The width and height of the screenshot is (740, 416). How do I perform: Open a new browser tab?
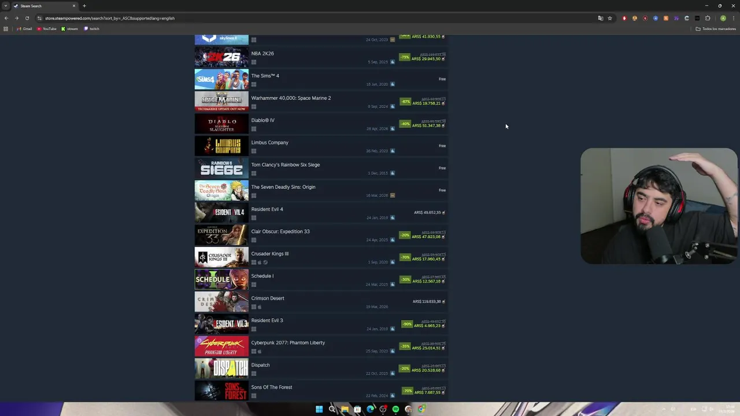tap(84, 6)
